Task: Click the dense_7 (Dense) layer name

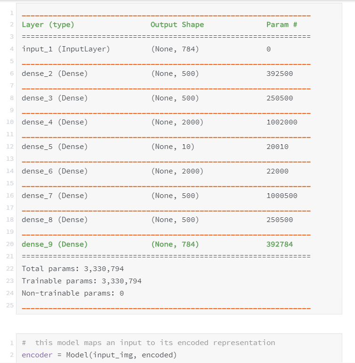Action: tap(55, 196)
